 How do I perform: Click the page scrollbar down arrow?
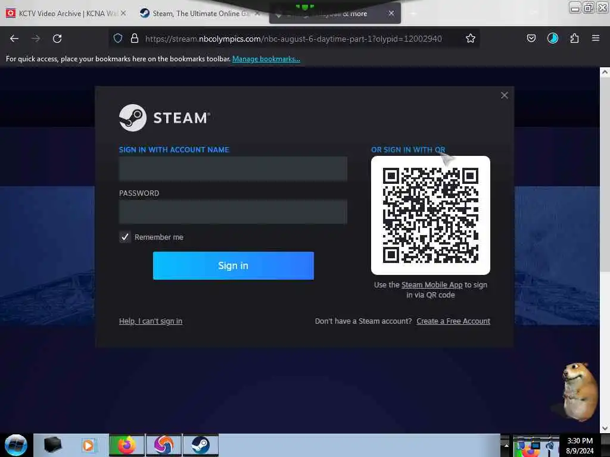point(605,428)
